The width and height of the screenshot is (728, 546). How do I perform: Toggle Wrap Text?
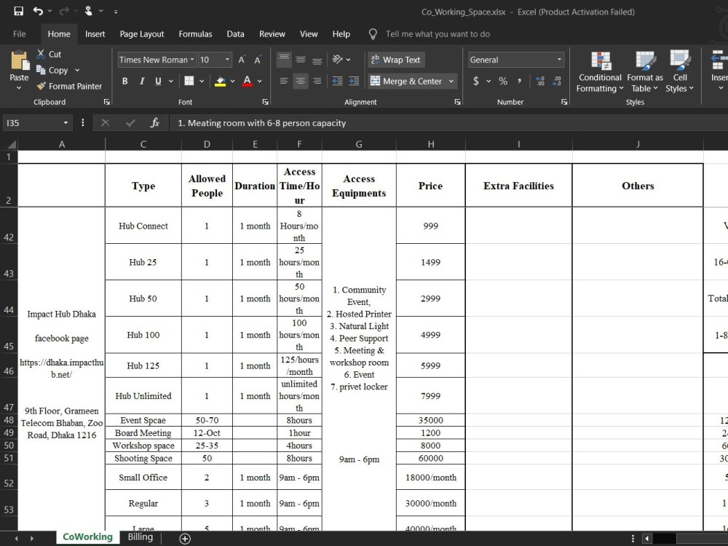(396, 60)
